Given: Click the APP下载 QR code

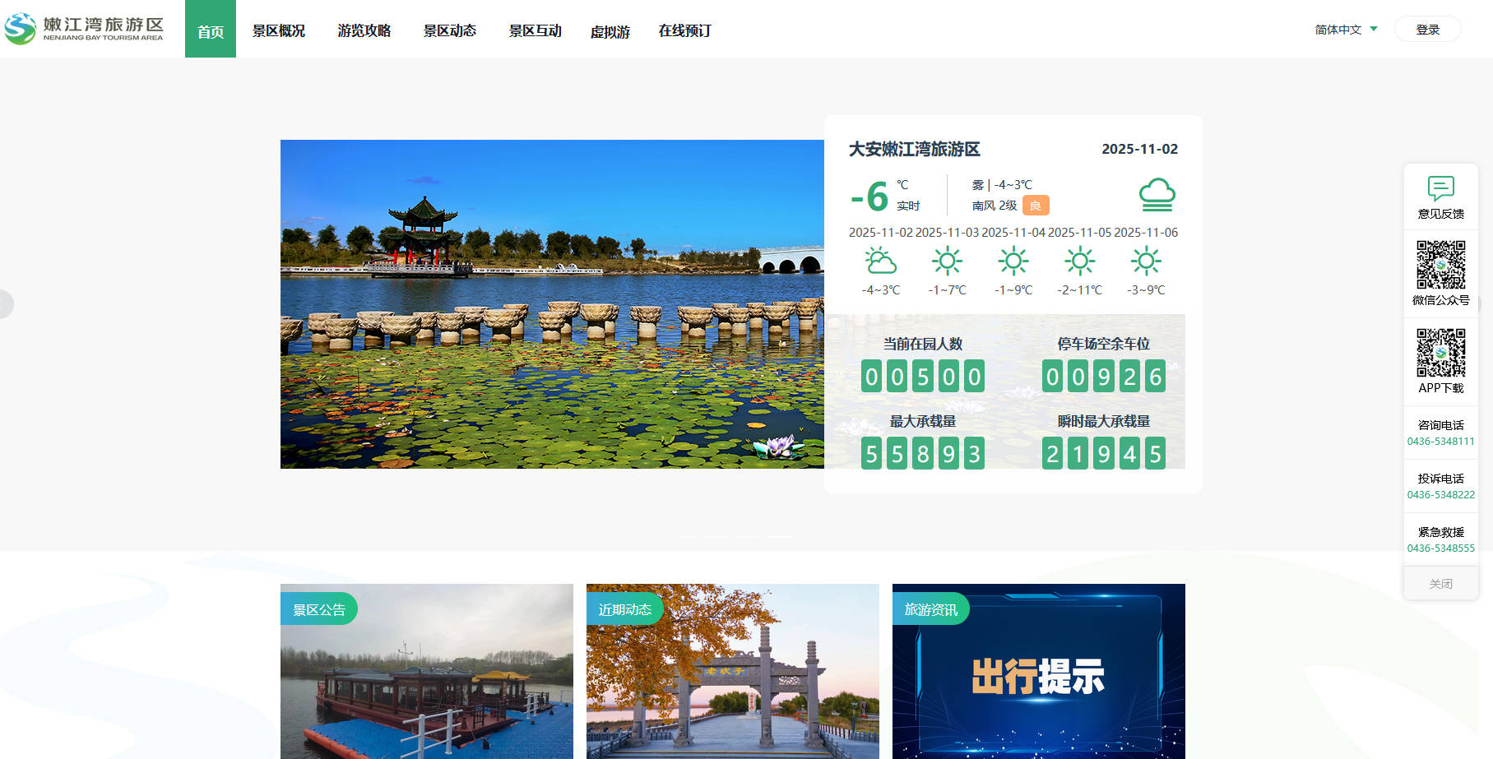Looking at the screenshot, I should coord(1440,352).
